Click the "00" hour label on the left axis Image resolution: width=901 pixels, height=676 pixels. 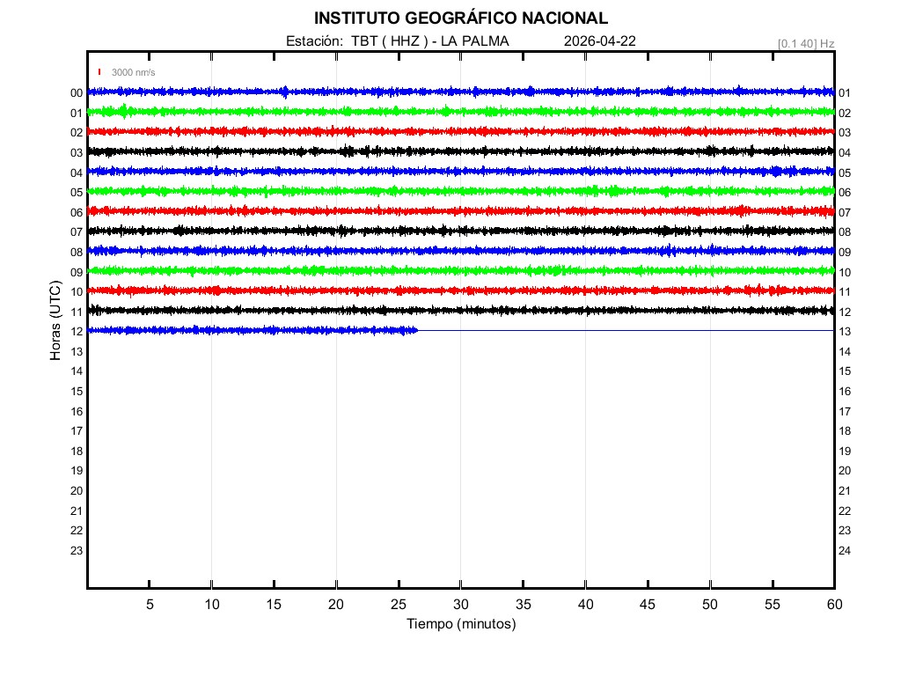(77, 93)
